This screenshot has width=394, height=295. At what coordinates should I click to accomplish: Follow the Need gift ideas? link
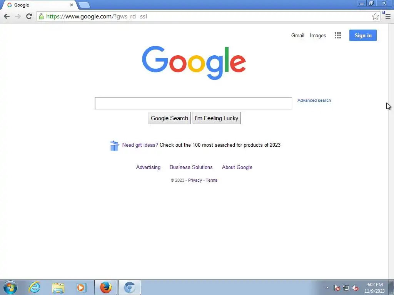pos(140,145)
